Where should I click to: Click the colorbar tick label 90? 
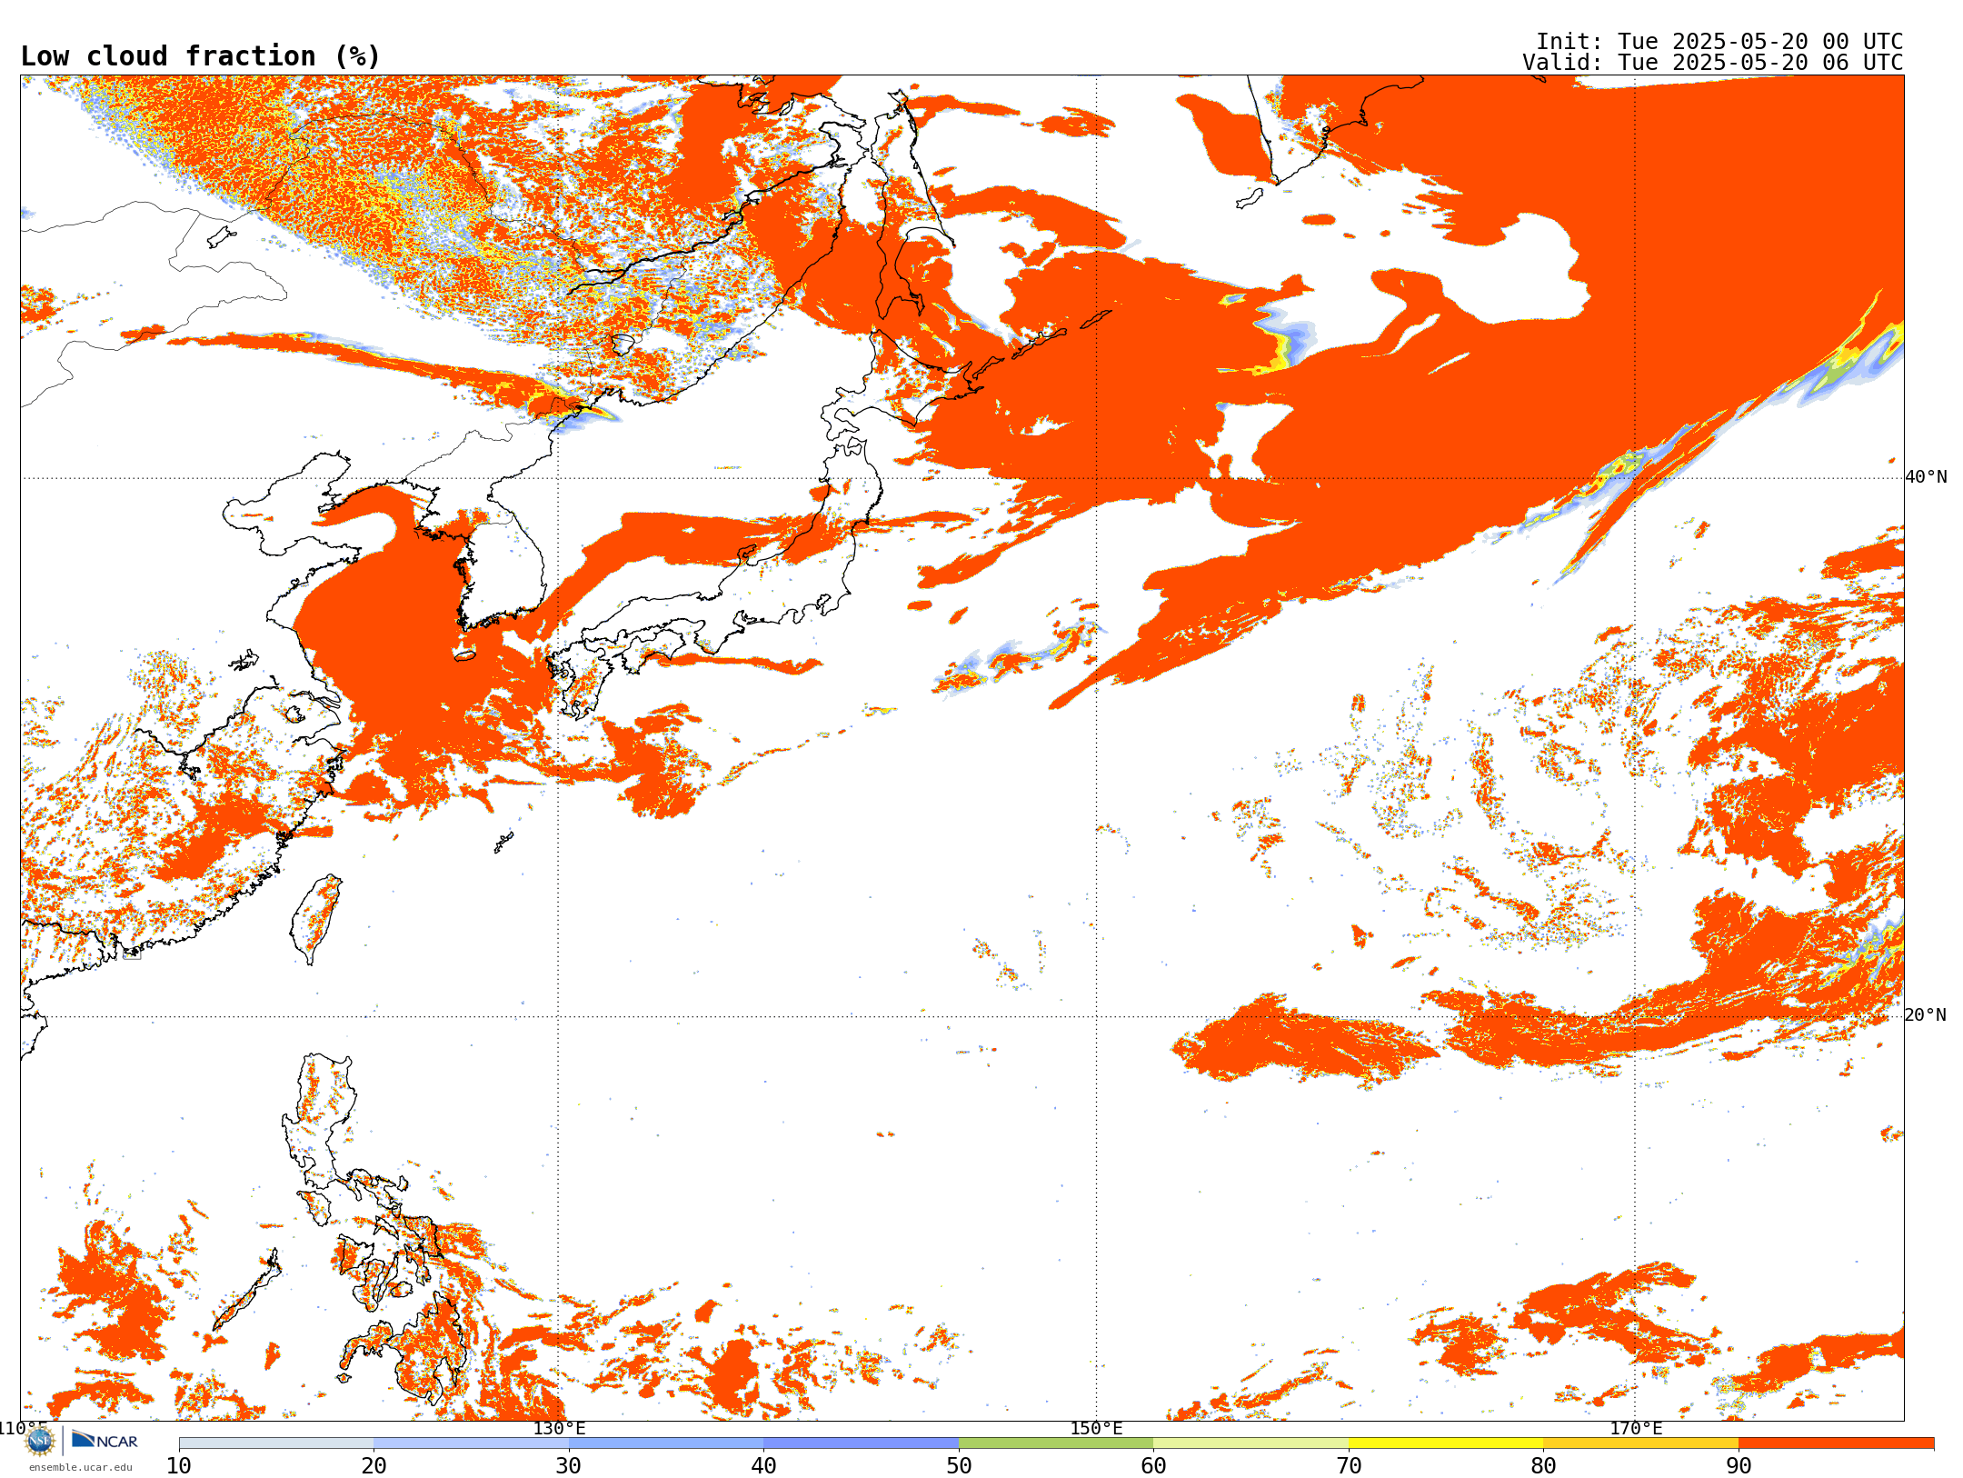click(1739, 1466)
